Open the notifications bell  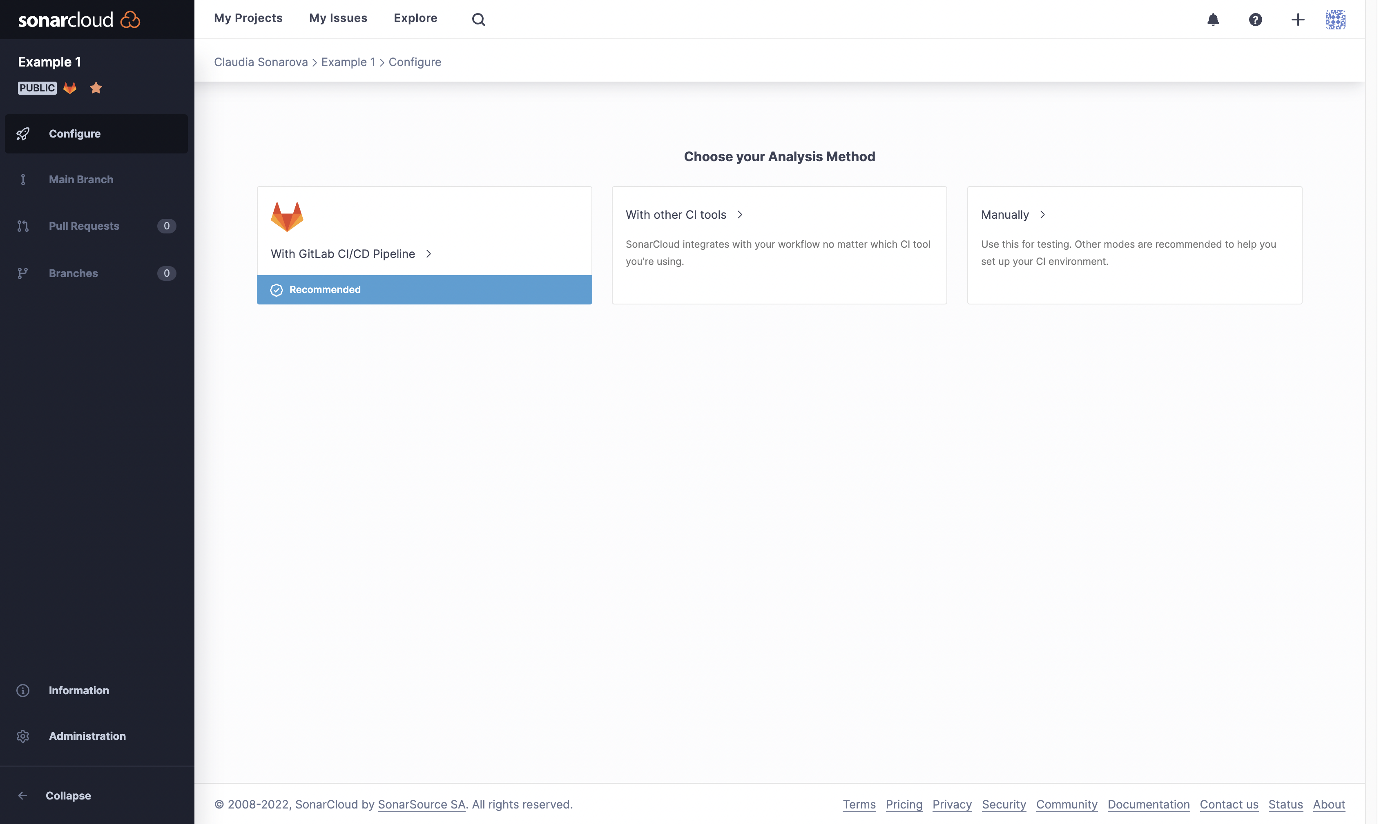(1213, 20)
